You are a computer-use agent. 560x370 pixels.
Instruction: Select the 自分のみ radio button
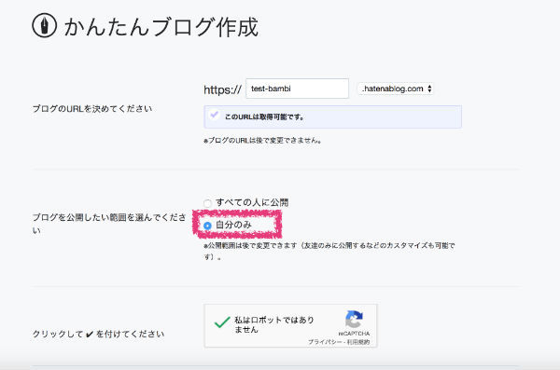click(x=207, y=226)
